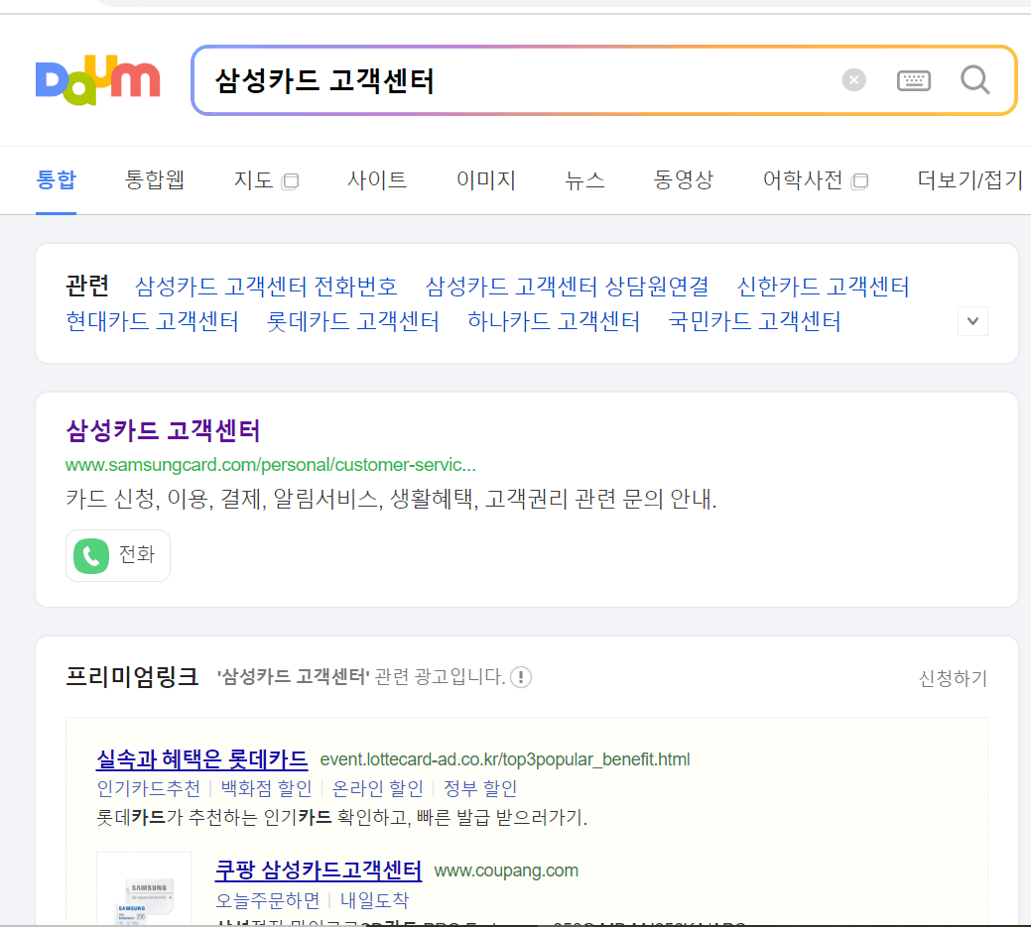Screen dimensions: 1031x927
Task: Clear the search box text
Action: [853, 80]
